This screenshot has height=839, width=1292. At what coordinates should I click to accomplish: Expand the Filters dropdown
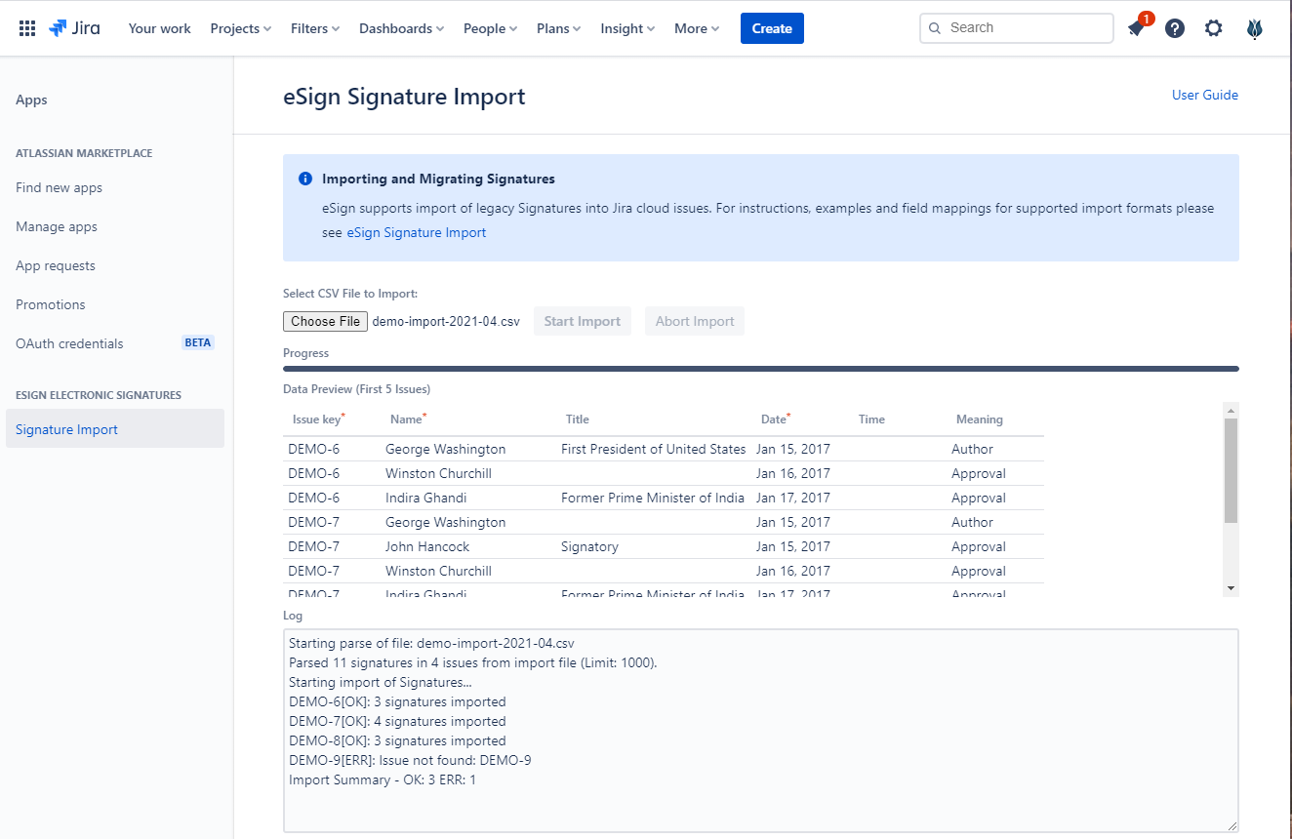click(x=314, y=28)
